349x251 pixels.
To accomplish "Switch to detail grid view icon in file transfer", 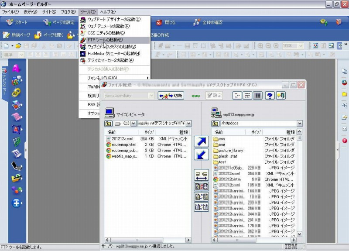I will pyautogui.click(x=257, y=96).
